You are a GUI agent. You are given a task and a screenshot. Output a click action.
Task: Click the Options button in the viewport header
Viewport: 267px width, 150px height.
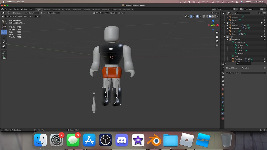[215, 13]
